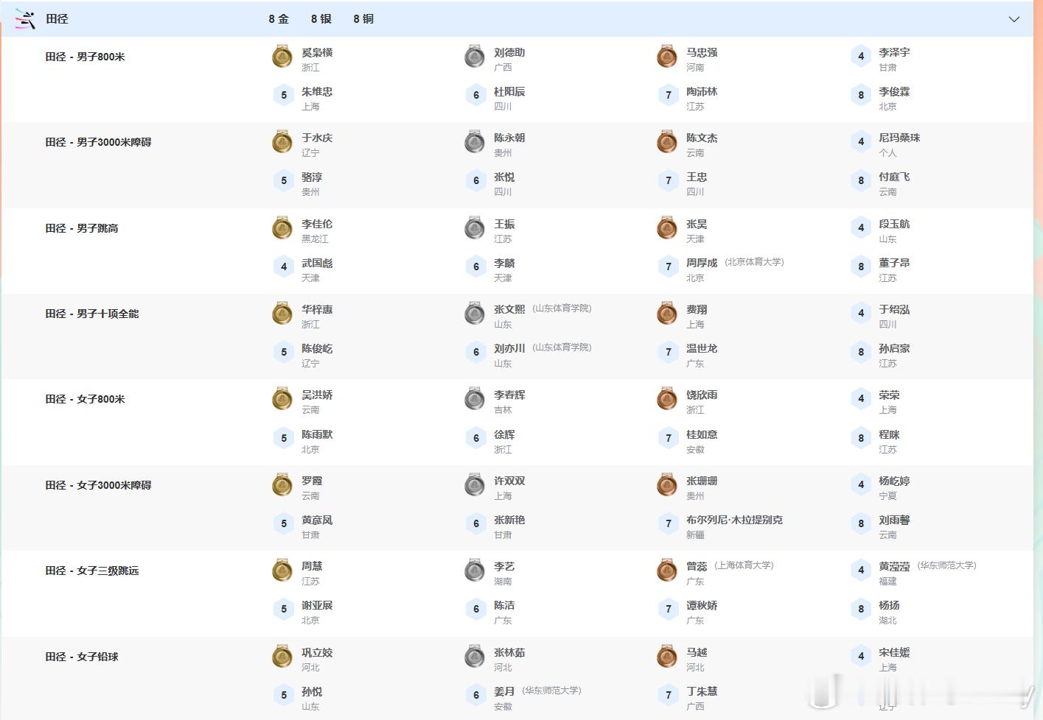The height and width of the screenshot is (720, 1043).
Task: Click the '8 金' gold medal count
Action: (x=279, y=19)
